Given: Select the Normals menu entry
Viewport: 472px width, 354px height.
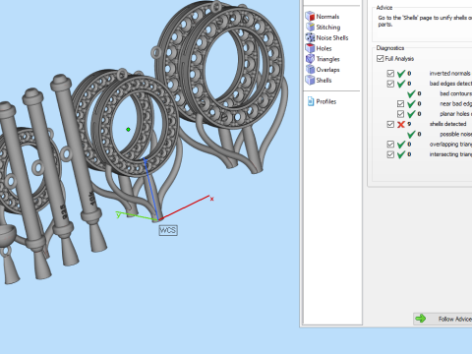Looking at the screenshot, I should [x=327, y=17].
